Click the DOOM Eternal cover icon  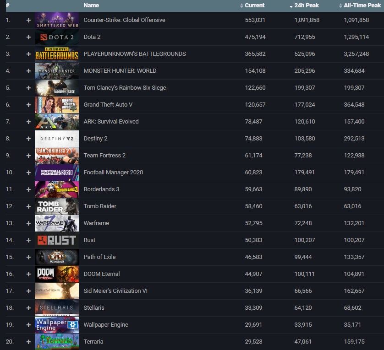point(56,274)
